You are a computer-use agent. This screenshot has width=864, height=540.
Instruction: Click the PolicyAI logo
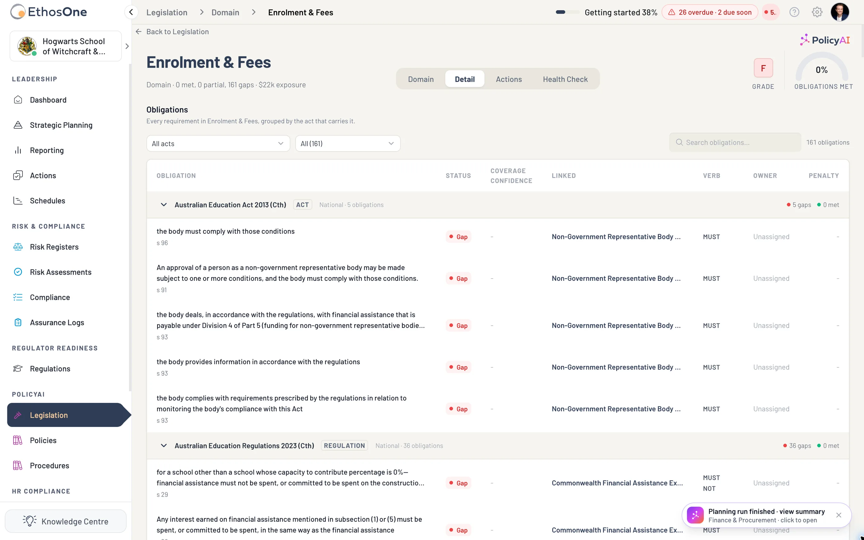[x=825, y=40]
